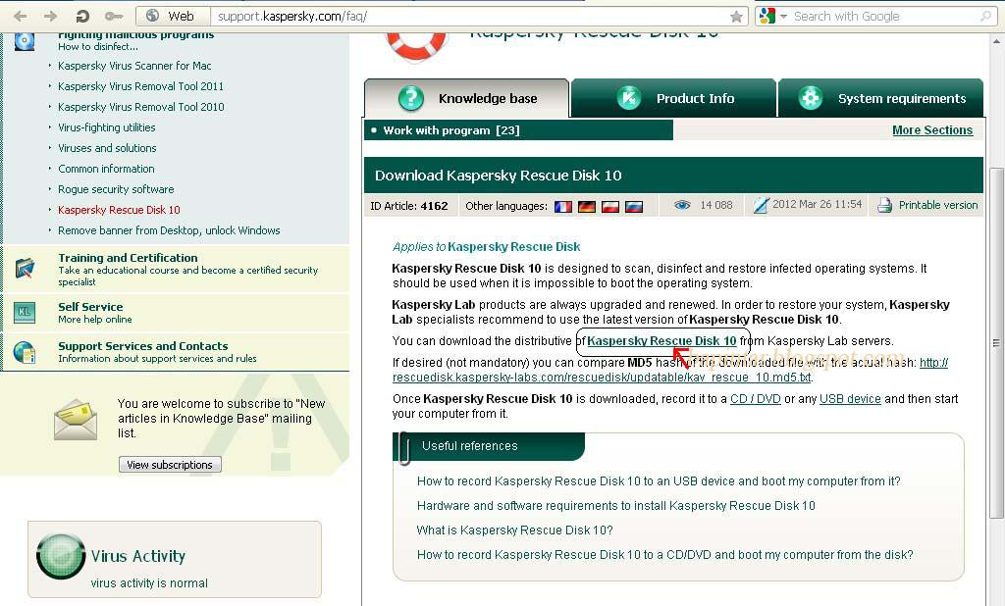Open Hardware and software requirements reference

click(616, 505)
